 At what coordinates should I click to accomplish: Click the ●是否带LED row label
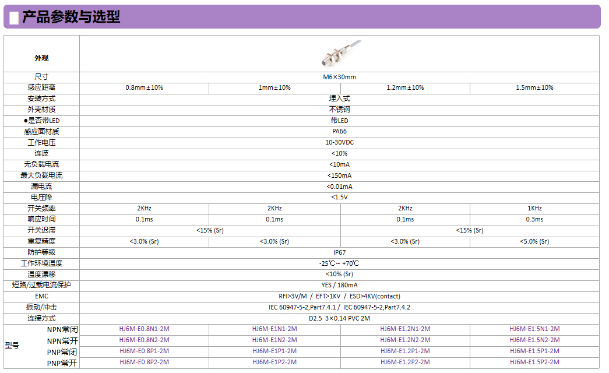[x=41, y=121]
